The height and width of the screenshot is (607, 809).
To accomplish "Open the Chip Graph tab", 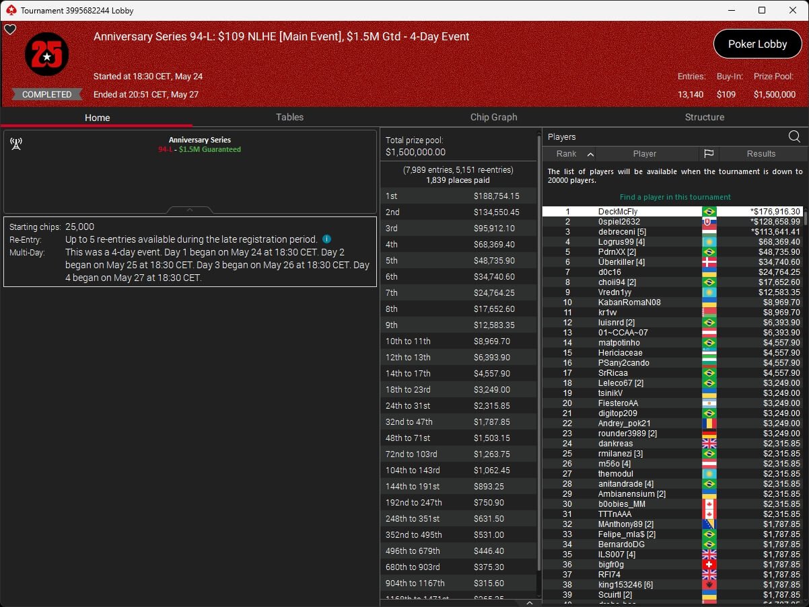I will [493, 117].
